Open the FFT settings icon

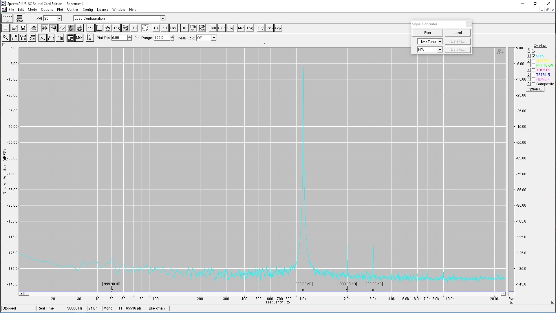click(90, 28)
